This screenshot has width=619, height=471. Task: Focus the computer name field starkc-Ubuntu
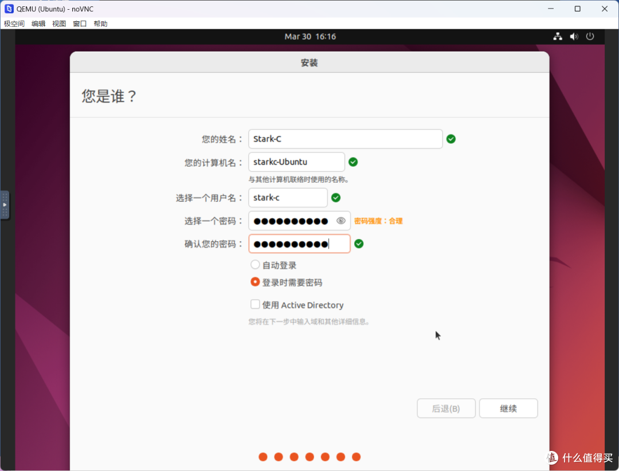pos(296,162)
